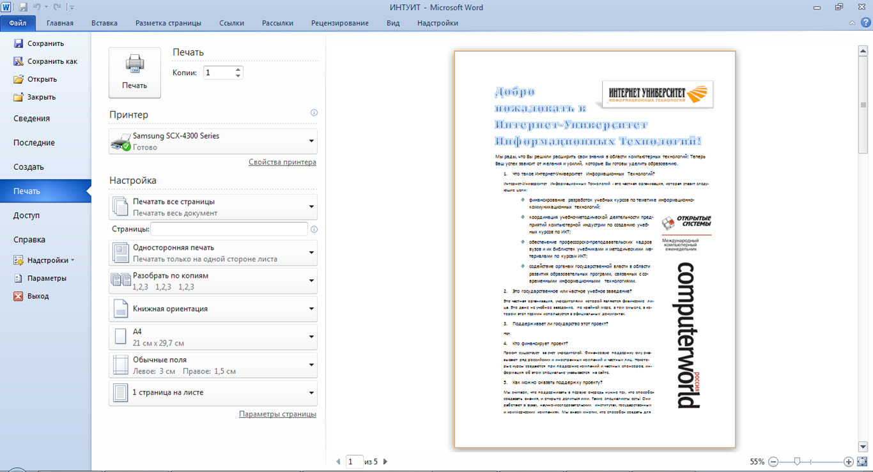Go to next page arrow in preview

(385, 461)
